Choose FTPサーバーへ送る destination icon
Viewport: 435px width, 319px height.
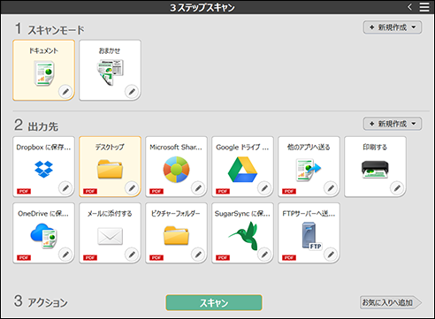pos(312,236)
